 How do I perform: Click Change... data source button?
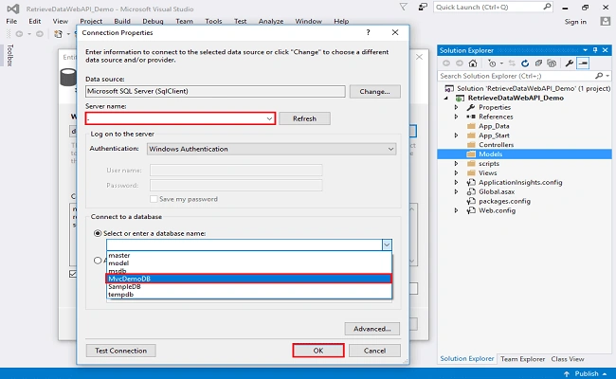[x=374, y=92]
